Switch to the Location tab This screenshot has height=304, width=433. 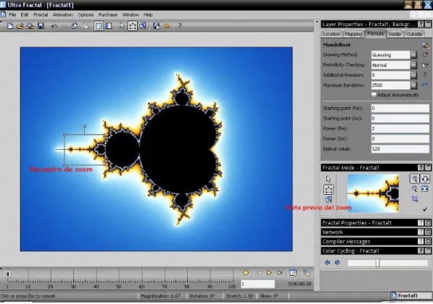pos(331,35)
